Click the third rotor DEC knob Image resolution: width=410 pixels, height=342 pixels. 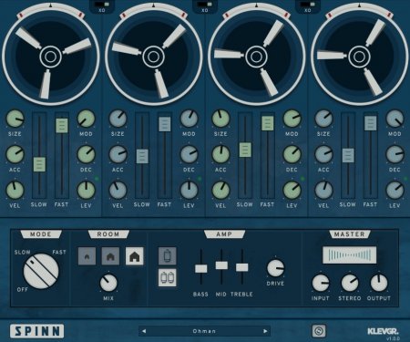(x=292, y=154)
